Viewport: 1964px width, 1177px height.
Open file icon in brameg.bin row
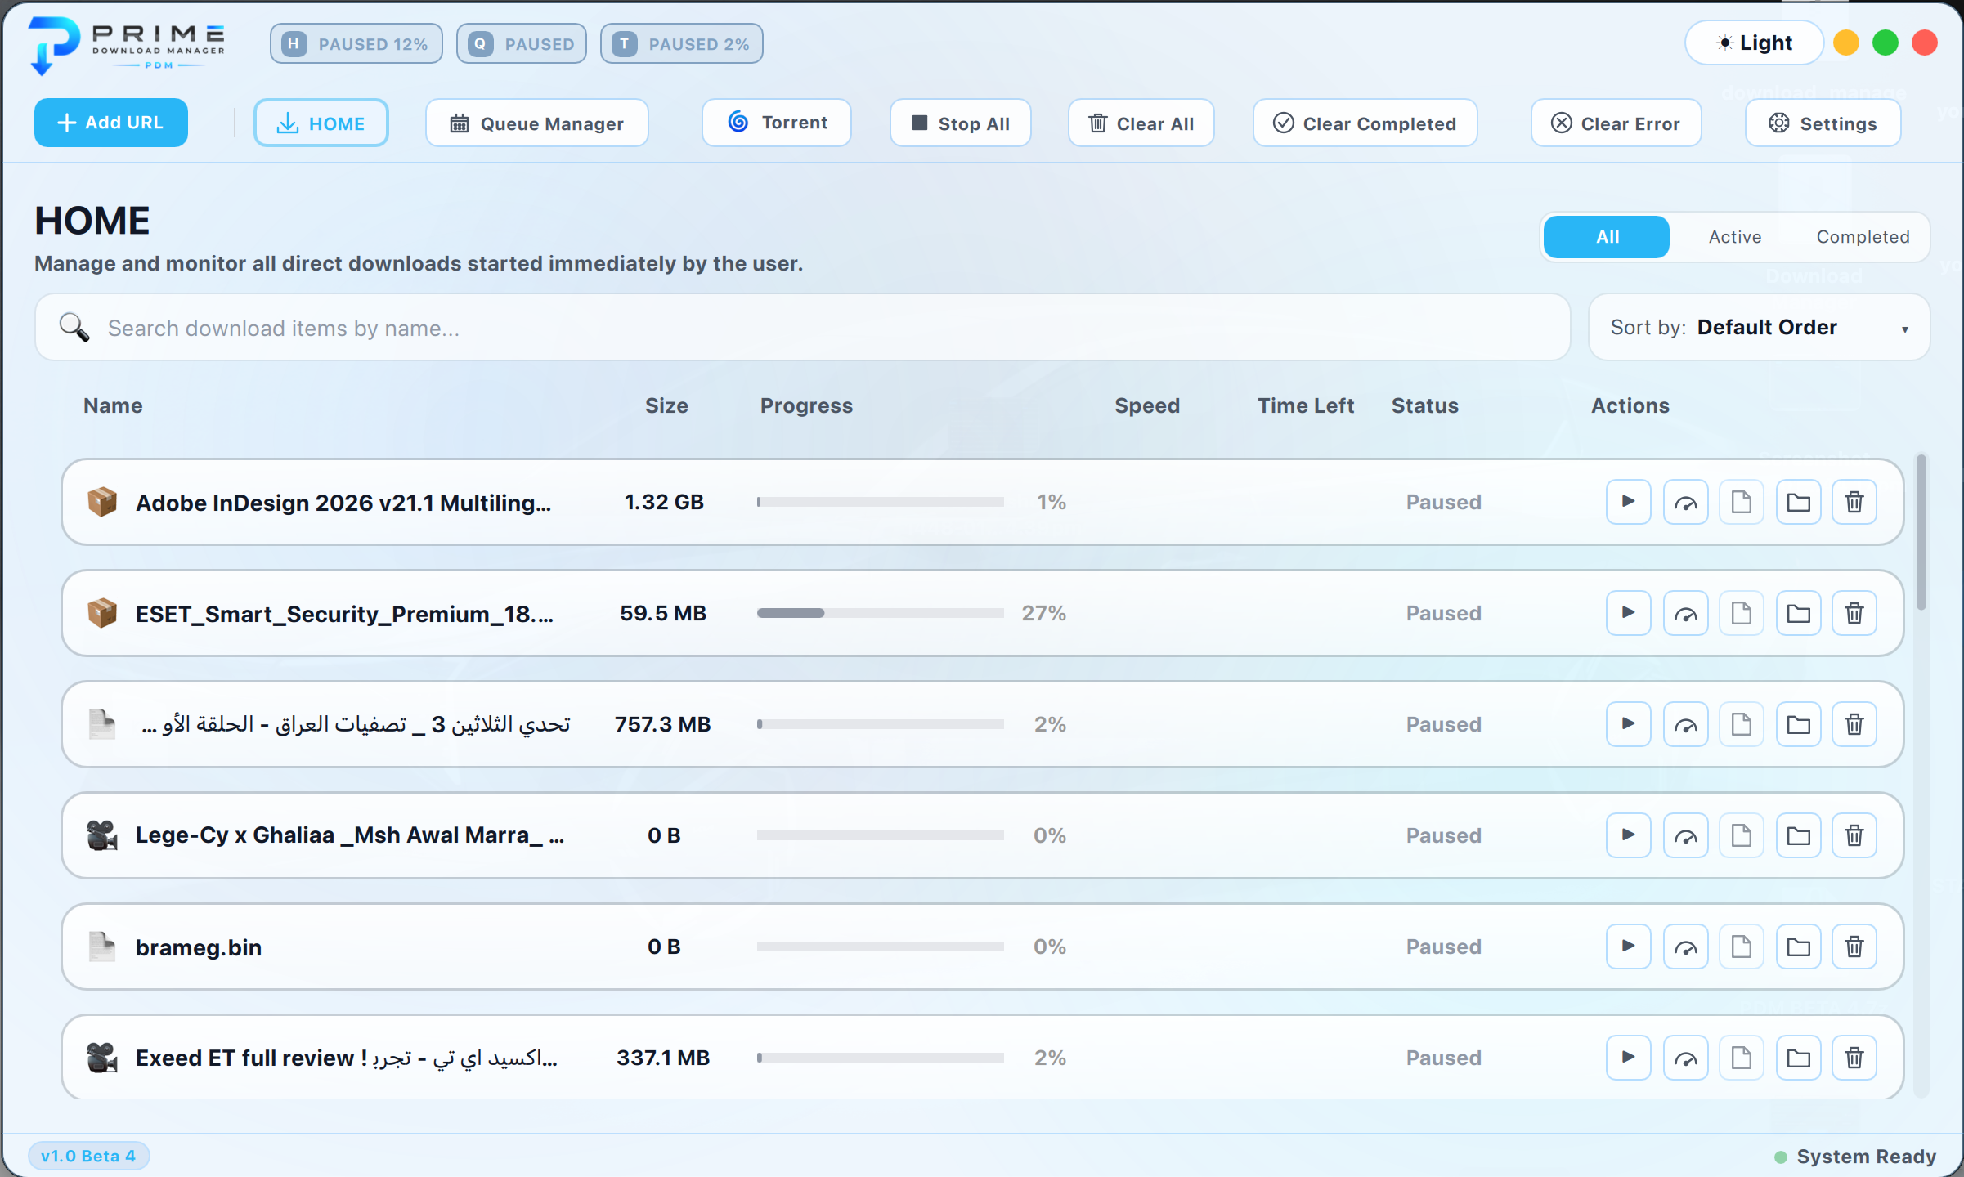(1742, 947)
